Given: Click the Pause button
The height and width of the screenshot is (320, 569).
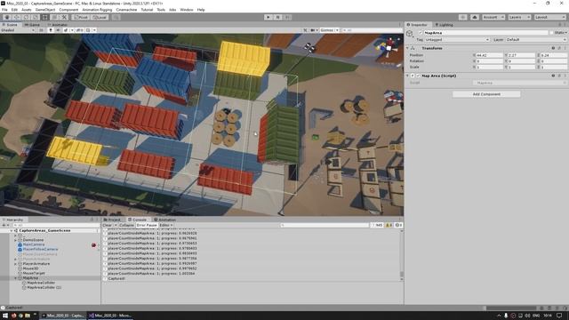Looking at the screenshot, I should point(277,17).
